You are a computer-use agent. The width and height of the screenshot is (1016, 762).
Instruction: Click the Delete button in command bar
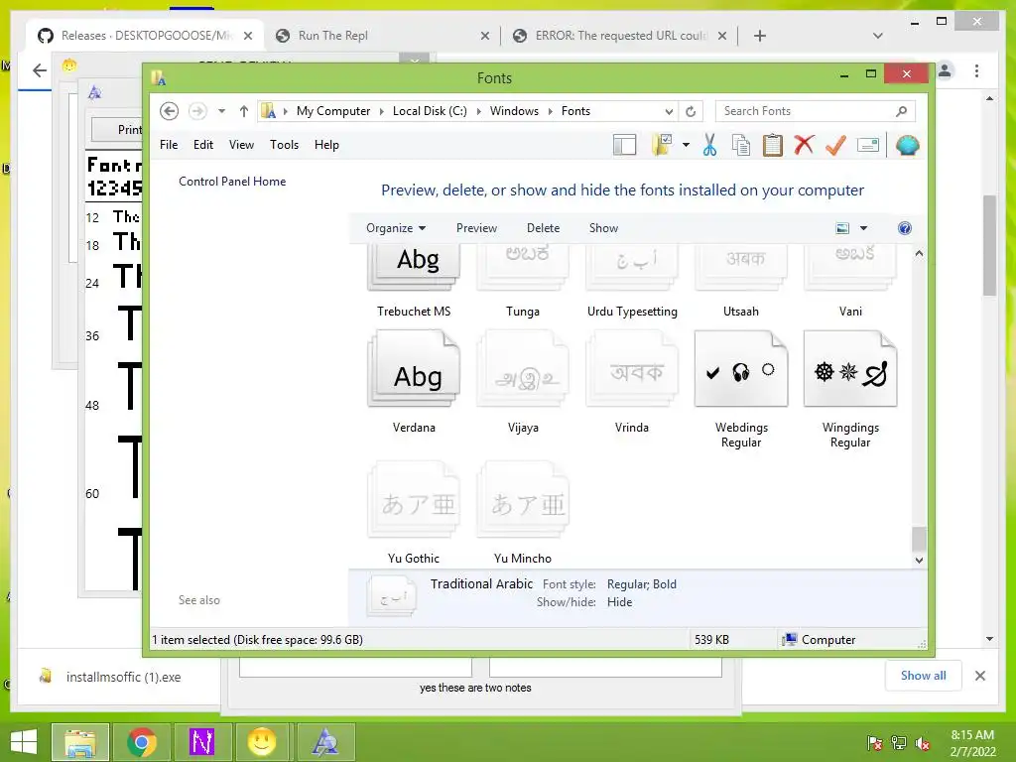pyautogui.click(x=543, y=228)
